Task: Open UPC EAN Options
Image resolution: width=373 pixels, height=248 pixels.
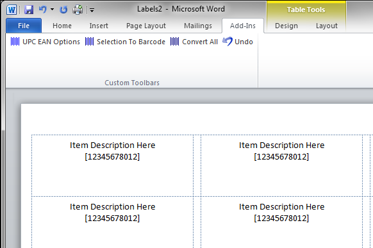Action: [x=51, y=42]
